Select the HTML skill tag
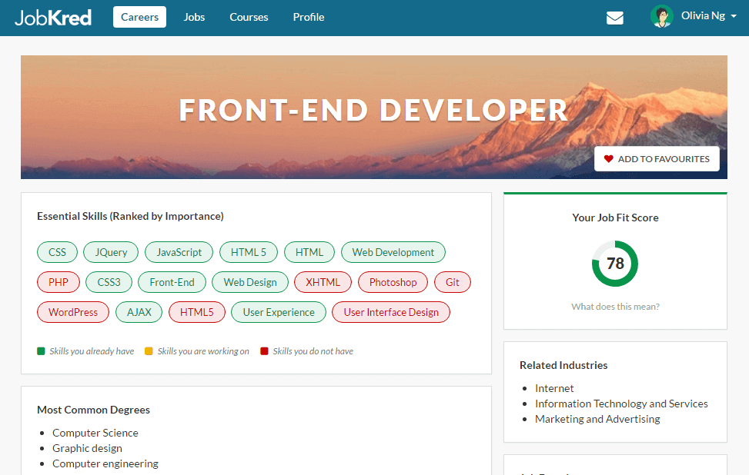Viewport: 749px width, 475px height. (x=309, y=252)
